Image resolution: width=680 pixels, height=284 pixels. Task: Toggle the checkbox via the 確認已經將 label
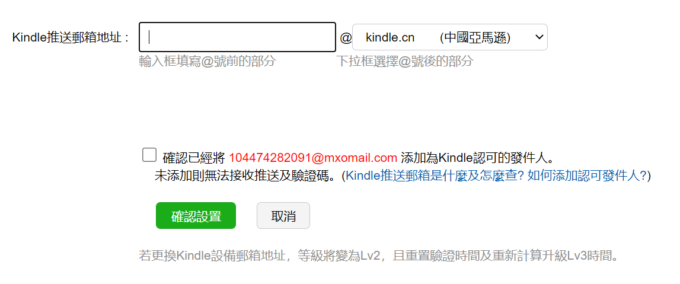point(194,157)
